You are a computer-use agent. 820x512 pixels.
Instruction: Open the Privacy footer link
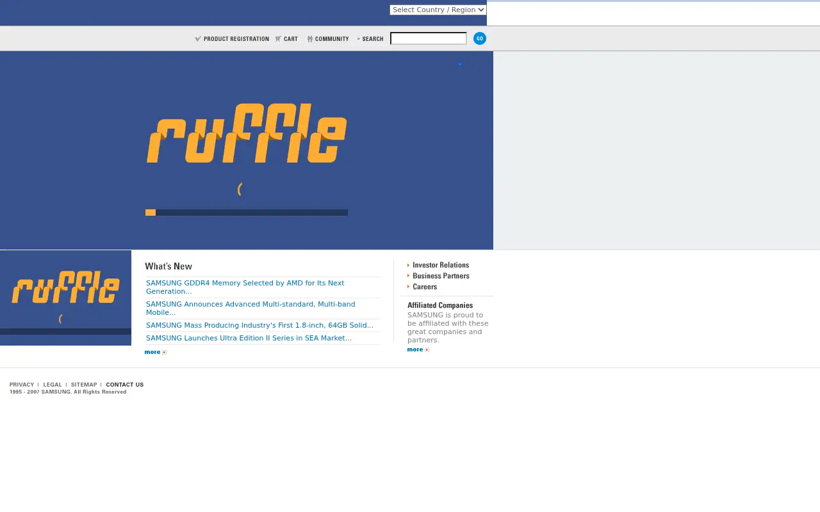pyautogui.click(x=22, y=385)
